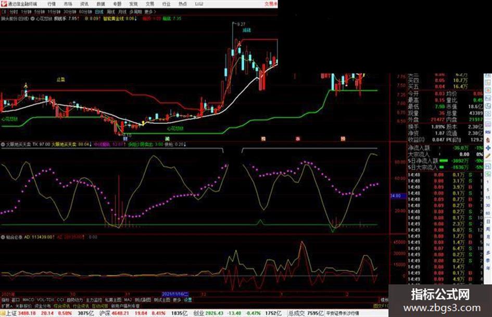Image resolution: width=492 pixels, height=317 pixels.
Task: Select the 趋势动力 indicator tab
Action: tap(74, 300)
